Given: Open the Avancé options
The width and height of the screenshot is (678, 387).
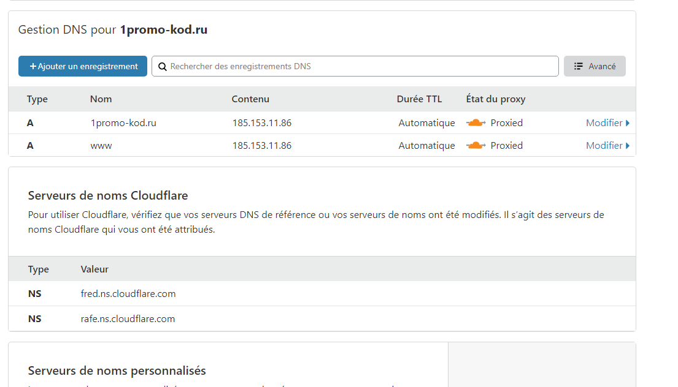Looking at the screenshot, I should click(x=595, y=66).
